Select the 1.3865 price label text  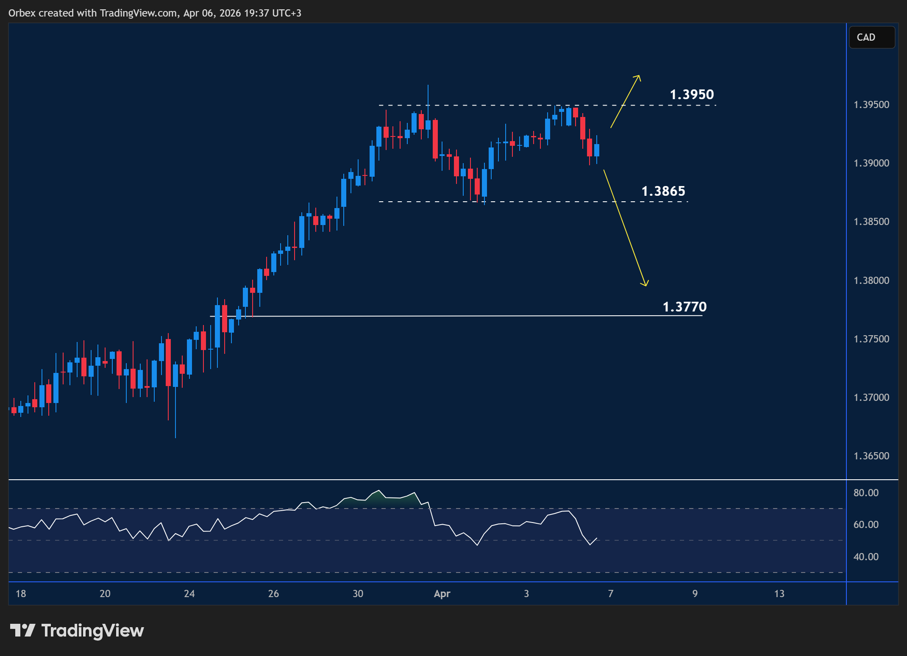pyautogui.click(x=664, y=192)
